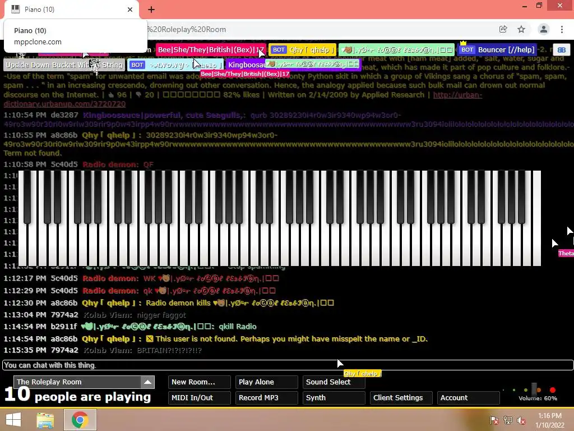Click Record MP3
Screen dimensions: 574x431
click(266, 398)
